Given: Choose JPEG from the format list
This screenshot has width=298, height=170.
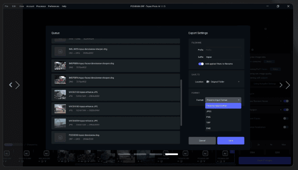Looking at the screenshot, I should pos(223,111).
